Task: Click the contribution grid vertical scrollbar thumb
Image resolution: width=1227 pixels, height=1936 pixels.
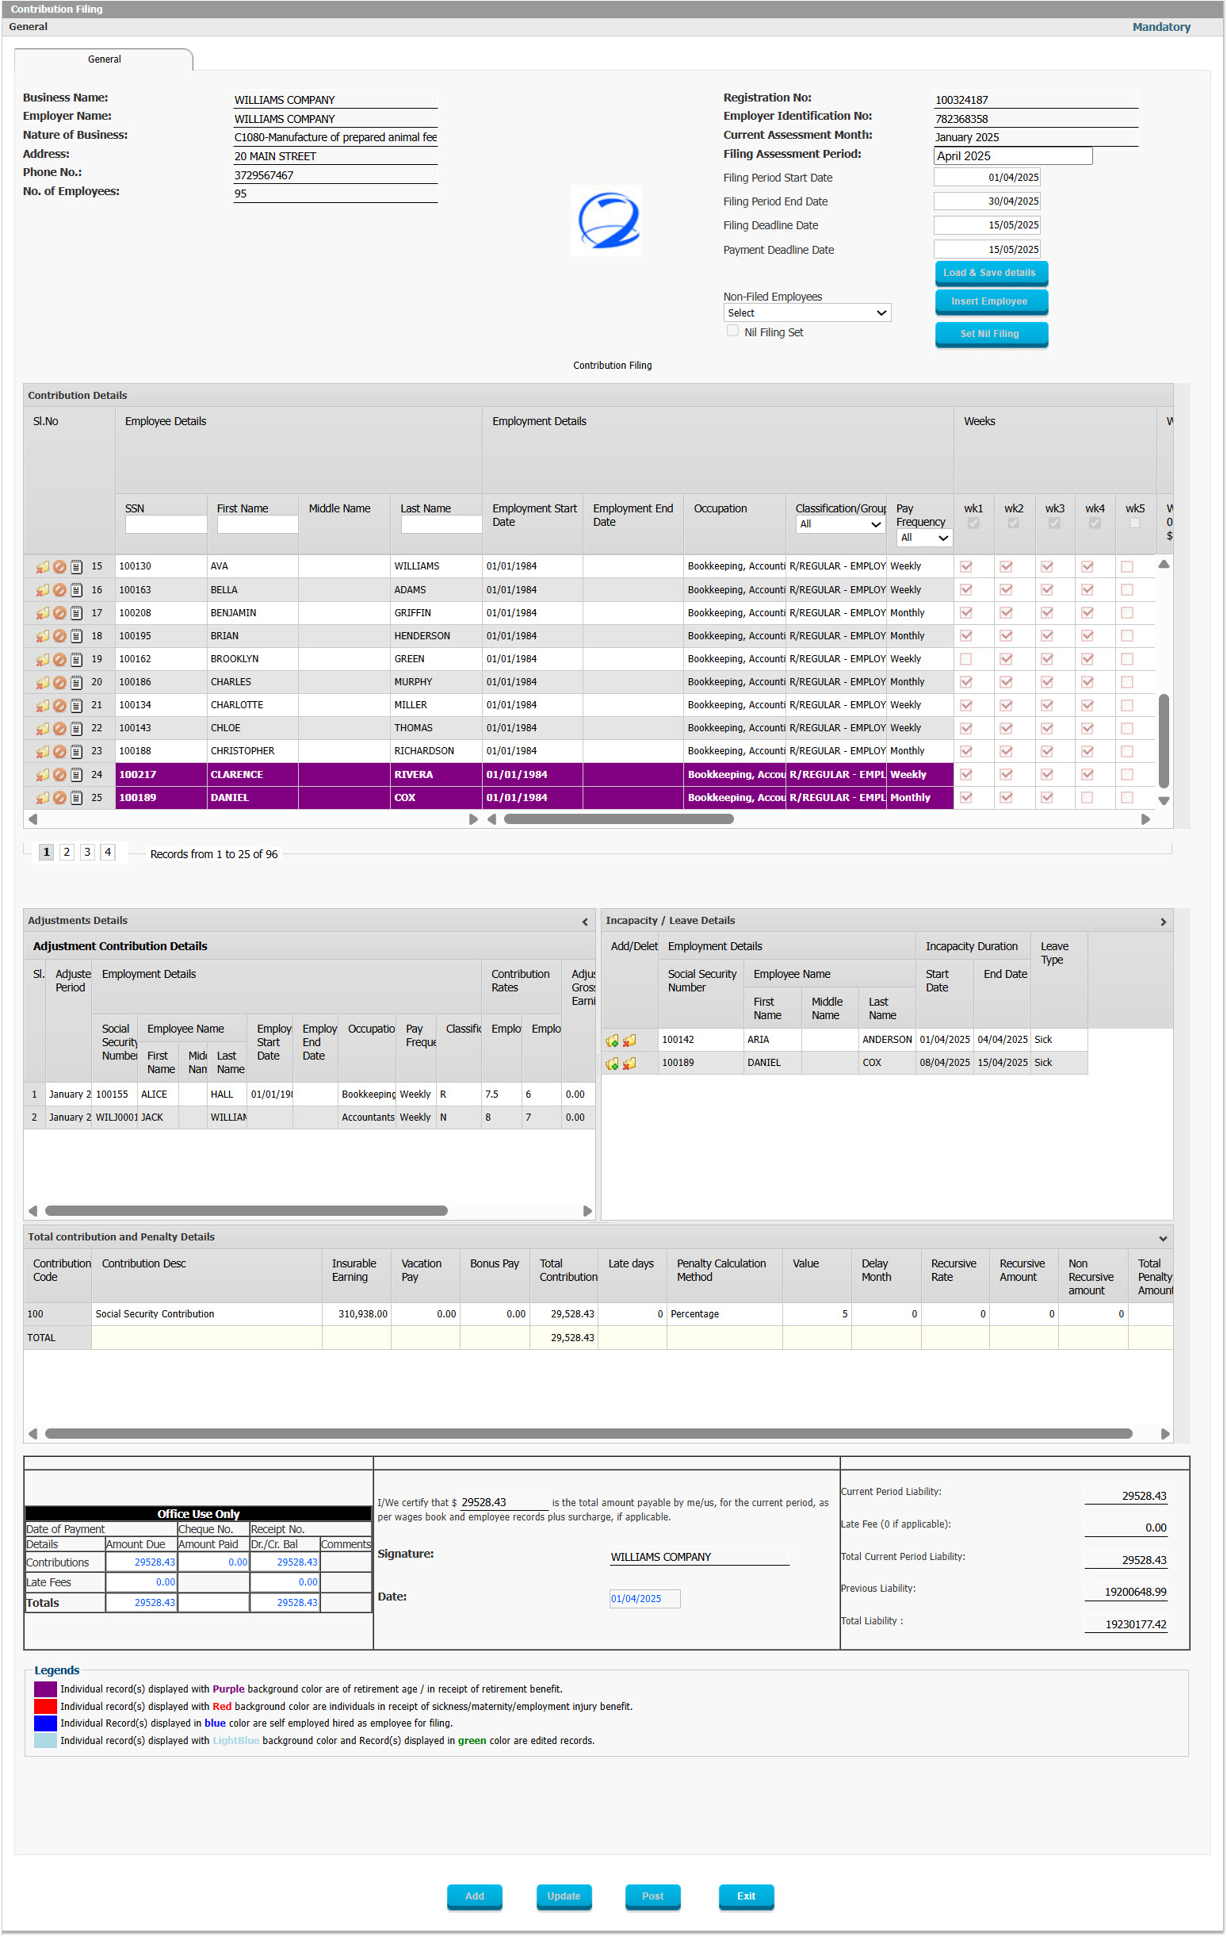Action: coord(1164,742)
